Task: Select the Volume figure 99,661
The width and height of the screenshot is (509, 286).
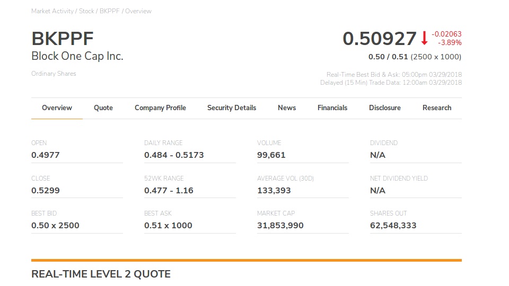Action: point(271,155)
